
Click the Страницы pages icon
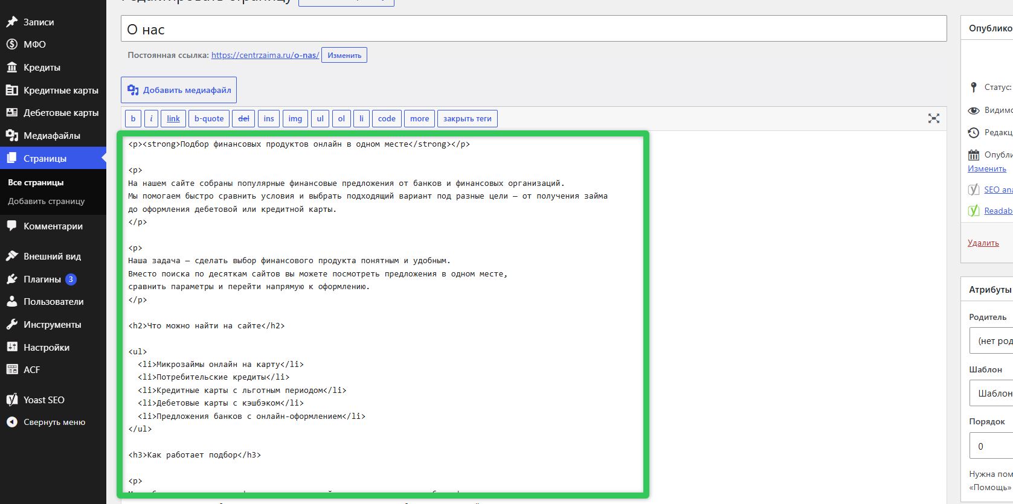pos(11,159)
